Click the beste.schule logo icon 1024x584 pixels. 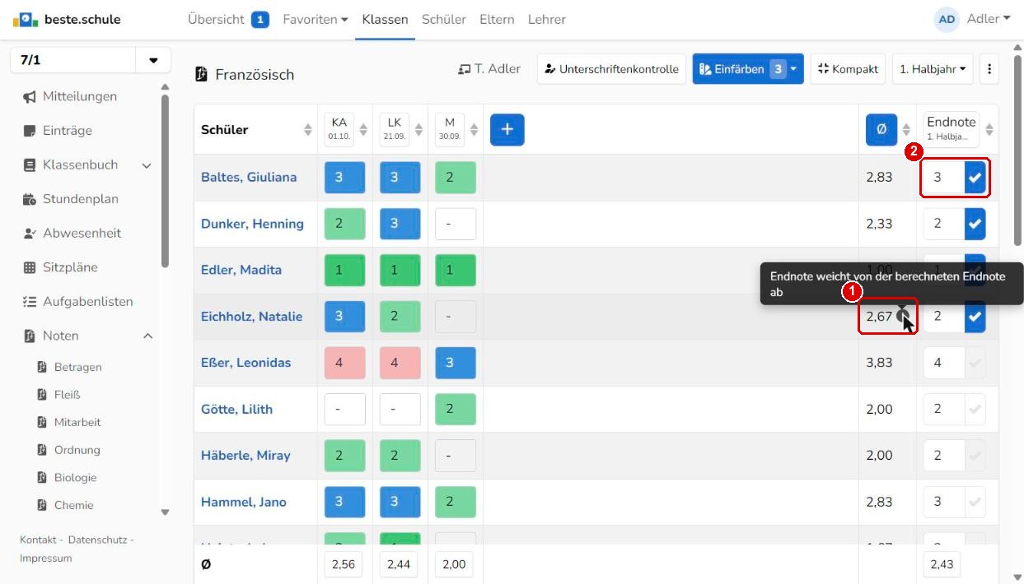pyautogui.click(x=26, y=20)
